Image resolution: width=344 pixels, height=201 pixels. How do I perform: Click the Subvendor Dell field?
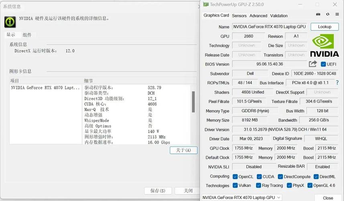[250, 74]
